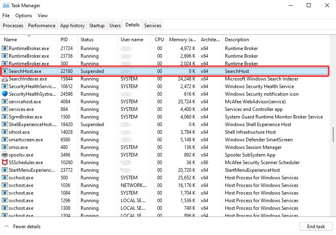Image resolution: width=336 pixels, height=235 pixels.
Task: Click the SearchIndexer.exe process icon
Action: point(5,79)
